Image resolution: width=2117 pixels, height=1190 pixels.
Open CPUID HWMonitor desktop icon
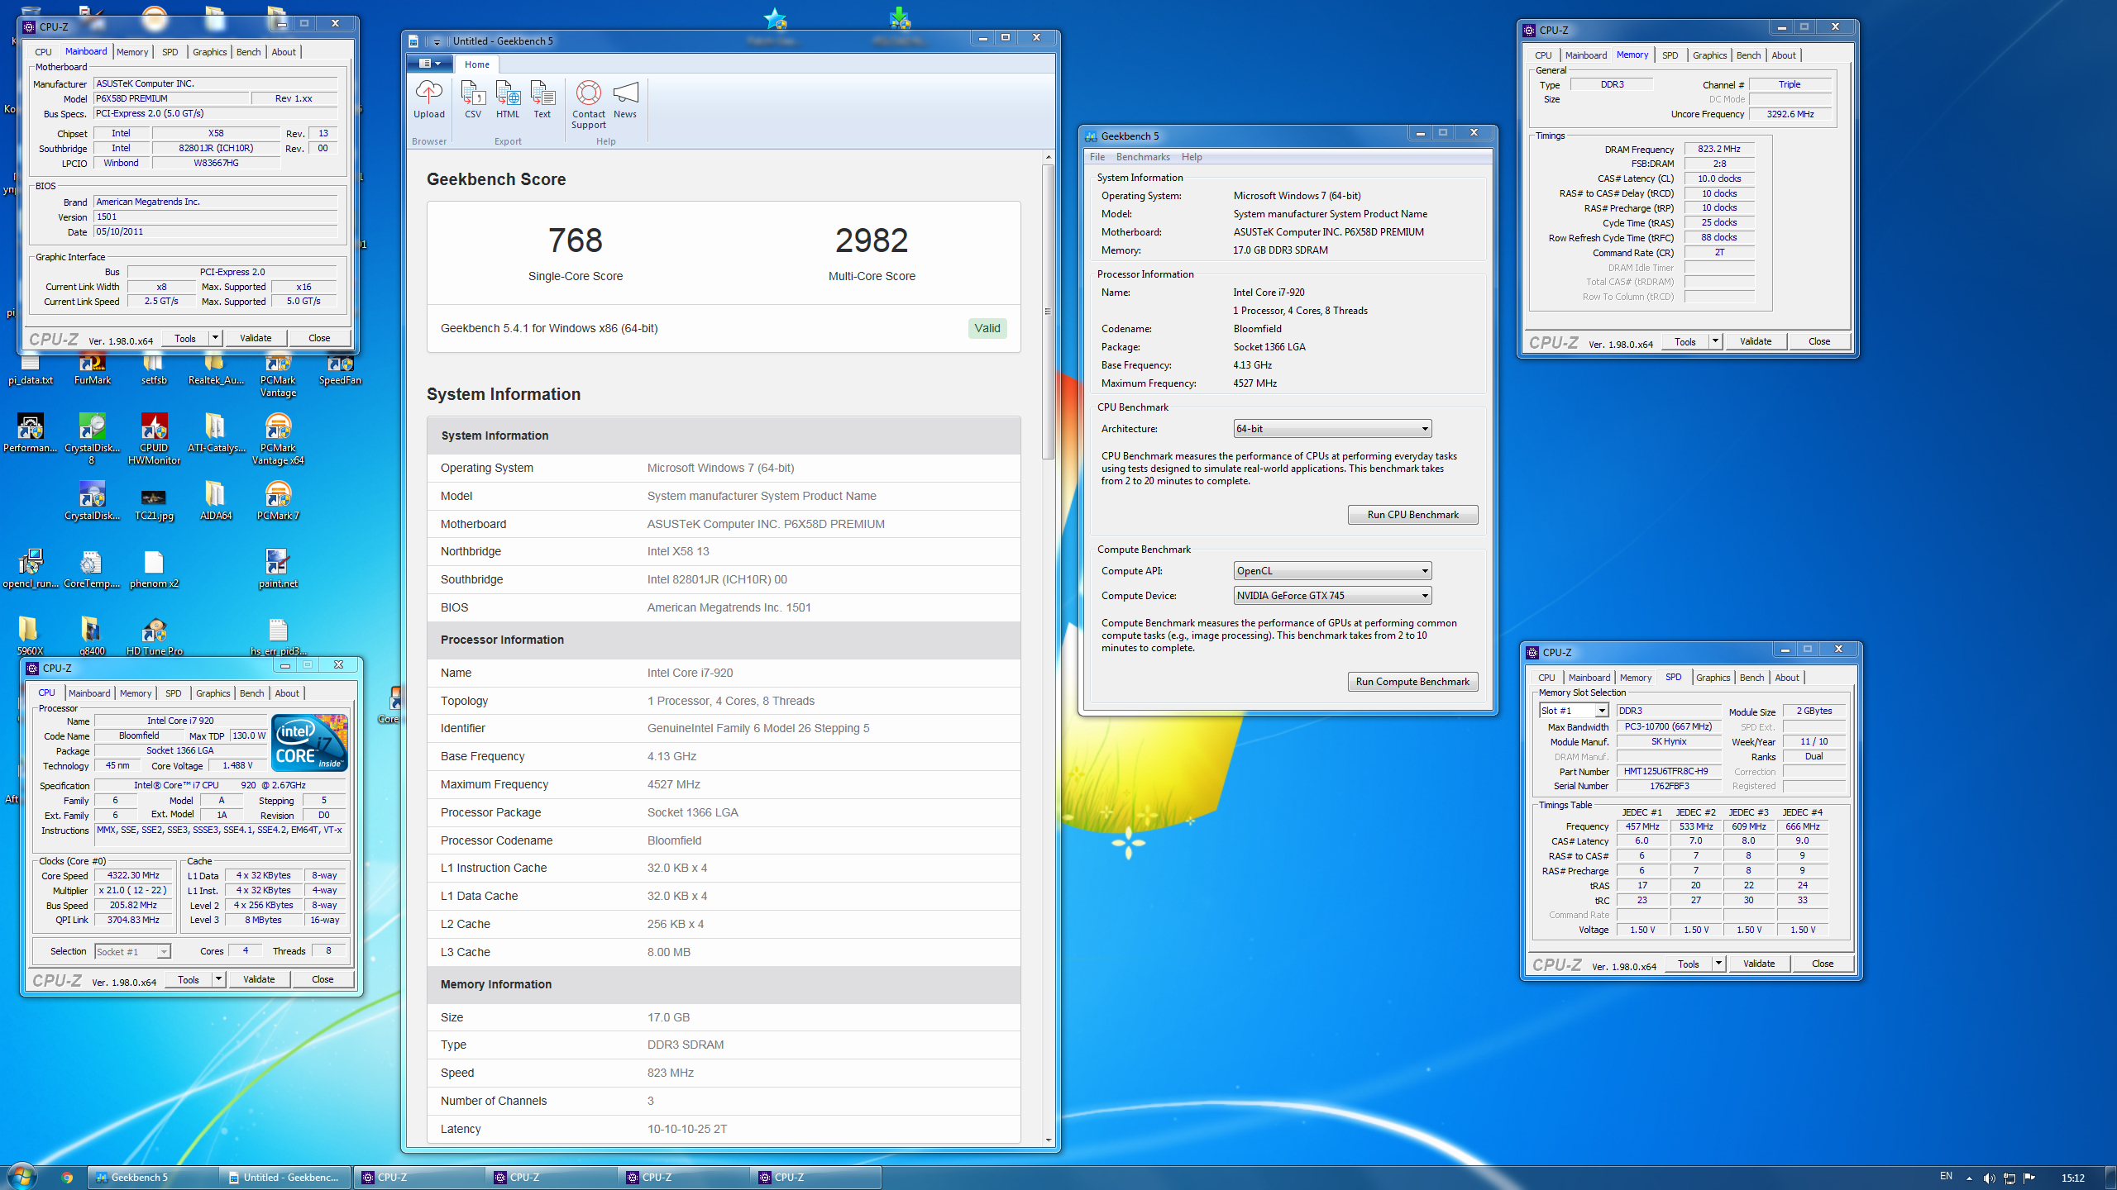coord(154,440)
